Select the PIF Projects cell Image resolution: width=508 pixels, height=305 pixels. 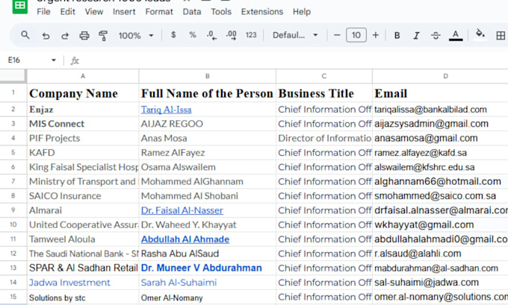coord(83,139)
